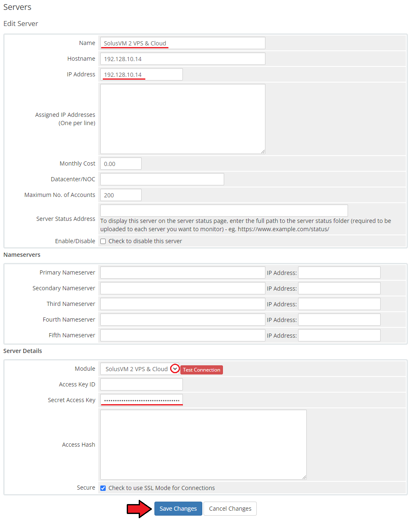Image resolution: width=412 pixels, height=521 pixels.
Task: Click the server status page help text
Action: pos(246,225)
